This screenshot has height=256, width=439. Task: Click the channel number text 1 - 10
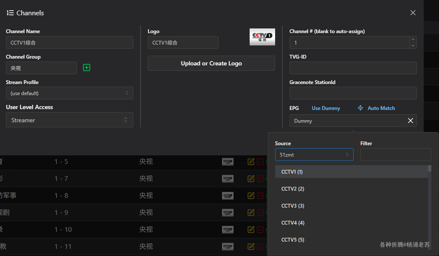pyautogui.click(x=63, y=230)
